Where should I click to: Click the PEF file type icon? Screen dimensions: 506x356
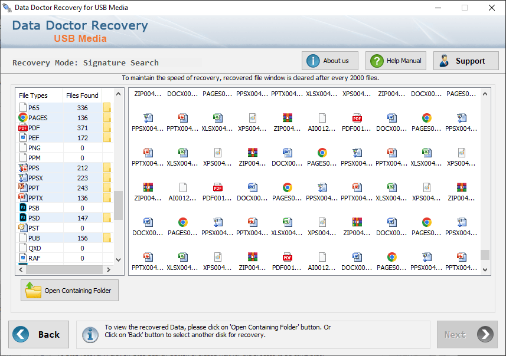pyautogui.click(x=23, y=137)
